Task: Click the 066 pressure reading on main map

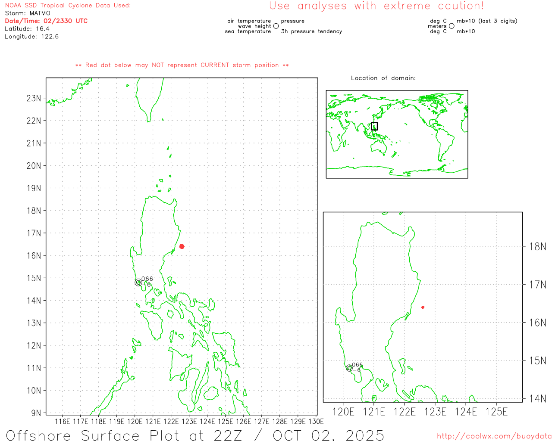Action: click(x=147, y=279)
